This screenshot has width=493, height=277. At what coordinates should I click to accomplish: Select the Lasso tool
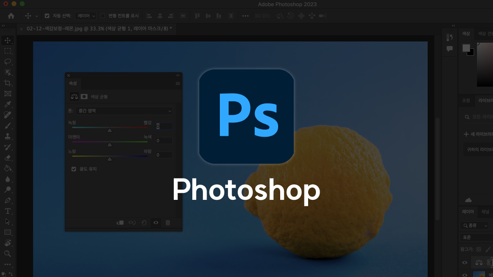[x=7, y=62]
